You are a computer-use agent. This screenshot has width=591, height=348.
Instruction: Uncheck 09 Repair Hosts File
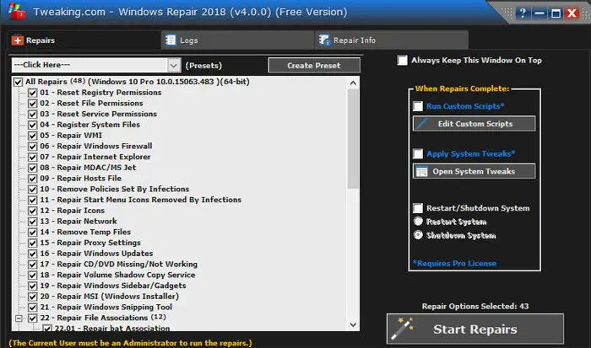click(33, 179)
